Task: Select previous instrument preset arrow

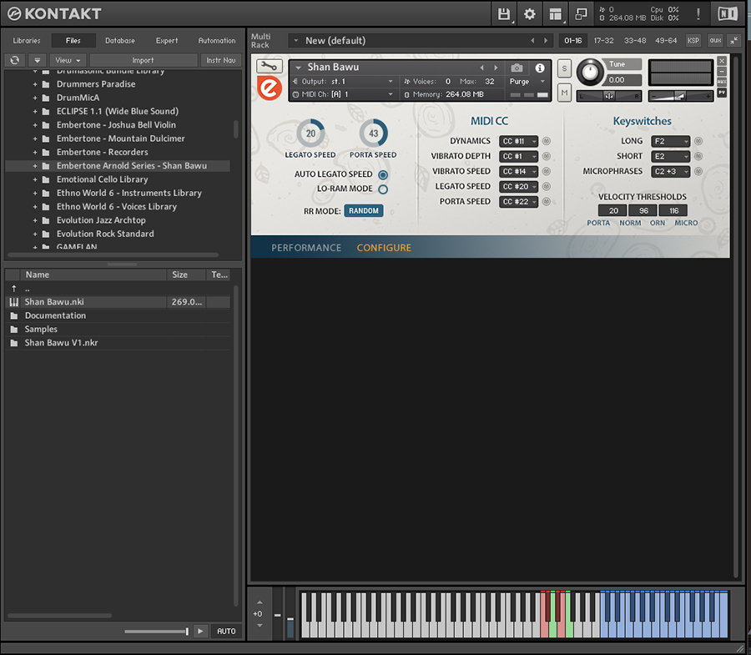Action: point(481,68)
